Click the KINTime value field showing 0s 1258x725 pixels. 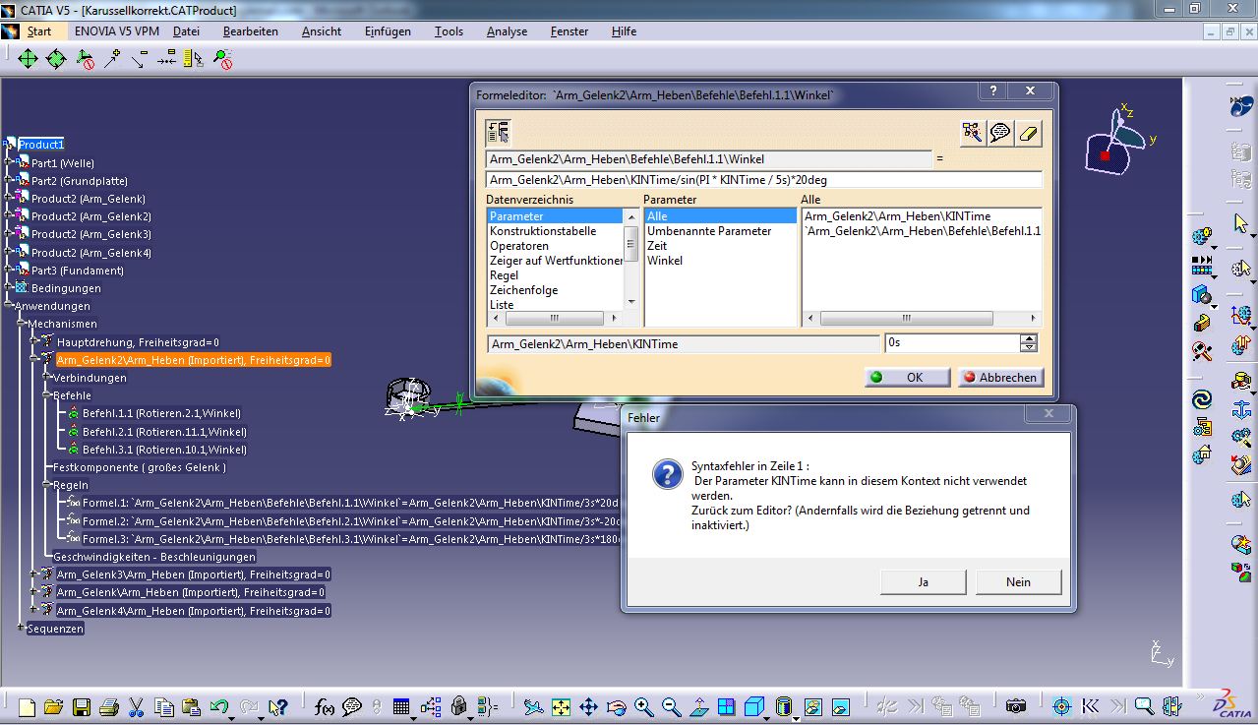[952, 343]
